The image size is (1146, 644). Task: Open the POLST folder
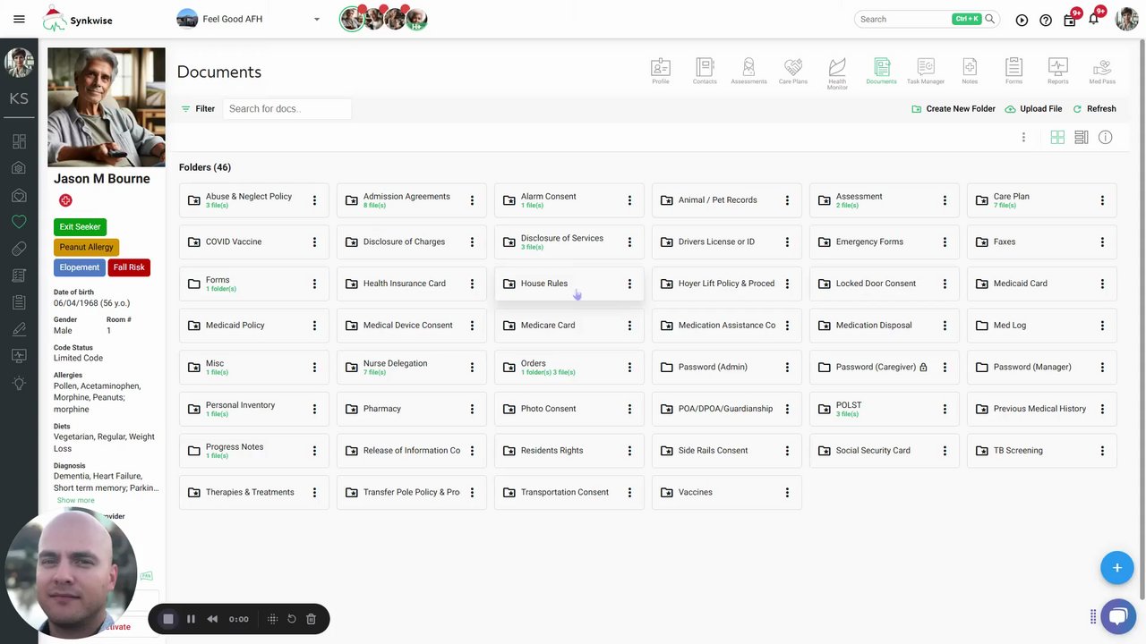coord(884,409)
